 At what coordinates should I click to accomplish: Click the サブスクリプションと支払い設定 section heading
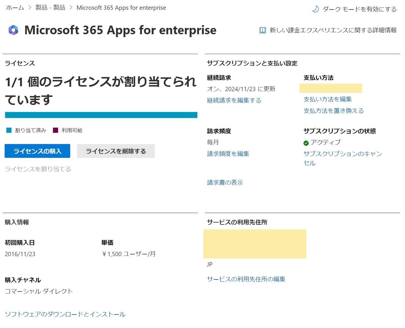tap(252, 63)
